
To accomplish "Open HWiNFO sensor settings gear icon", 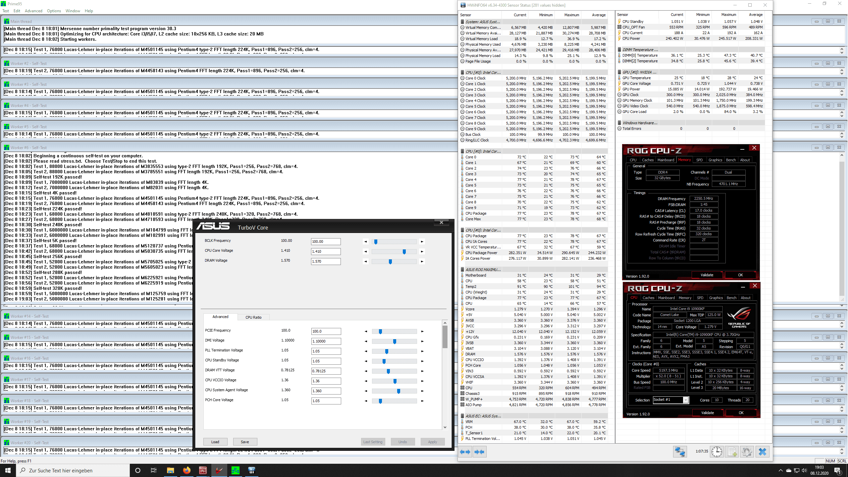I will coord(747,452).
